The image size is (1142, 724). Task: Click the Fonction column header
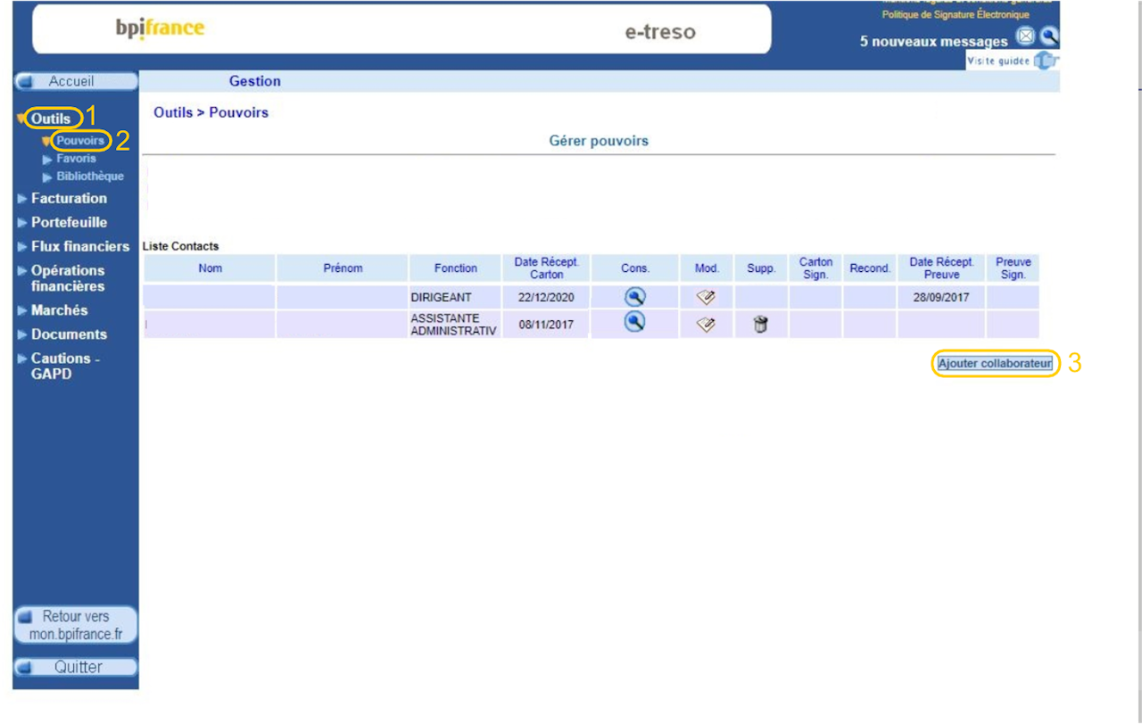456,267
